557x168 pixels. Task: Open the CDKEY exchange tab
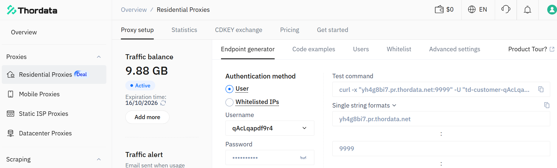239,30
